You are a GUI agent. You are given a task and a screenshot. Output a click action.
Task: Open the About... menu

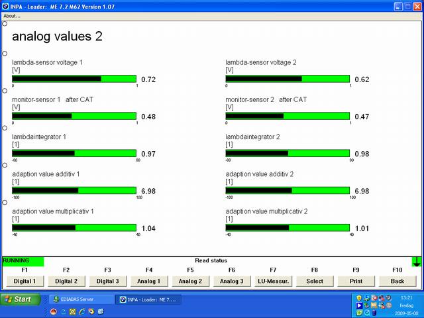click(12, 16)
